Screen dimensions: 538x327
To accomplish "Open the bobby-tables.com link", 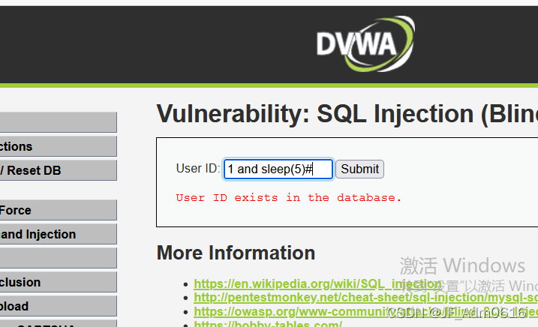I will coord(268,323).
